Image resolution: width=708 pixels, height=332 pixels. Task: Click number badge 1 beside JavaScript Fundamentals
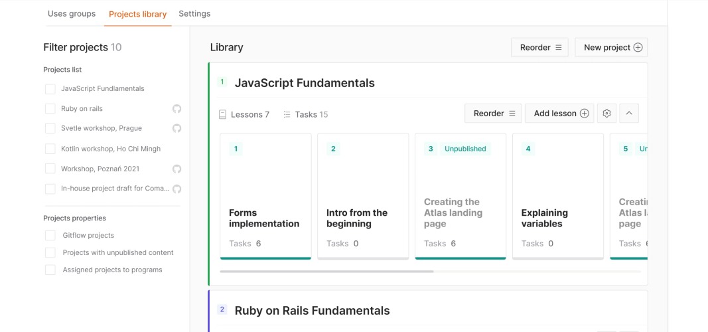222,82
